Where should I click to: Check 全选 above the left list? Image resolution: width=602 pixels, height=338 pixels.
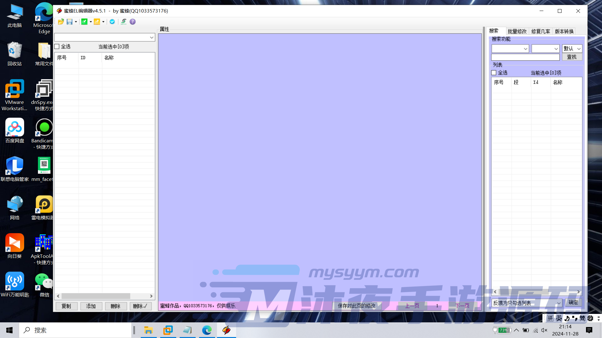[x=57, y=47]
